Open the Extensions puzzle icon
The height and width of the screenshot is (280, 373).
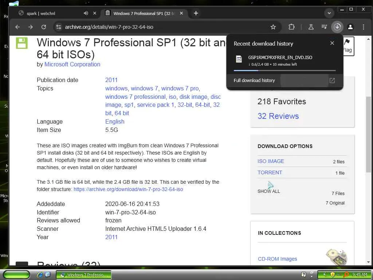291,27
